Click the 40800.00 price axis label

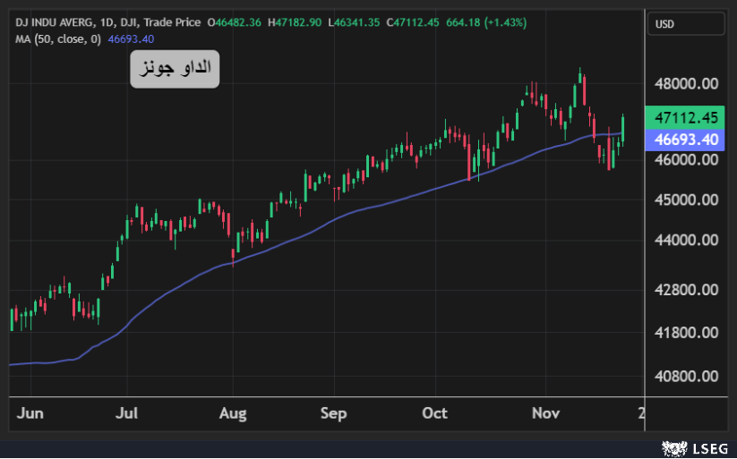[x=687, y=377]
